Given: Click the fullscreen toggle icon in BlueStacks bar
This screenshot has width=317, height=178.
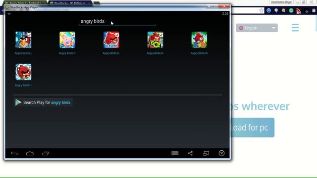Looking at the screenshot, I should click(x=206, y=153).
